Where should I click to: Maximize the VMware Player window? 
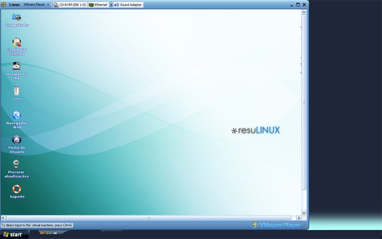coord(298,4)
